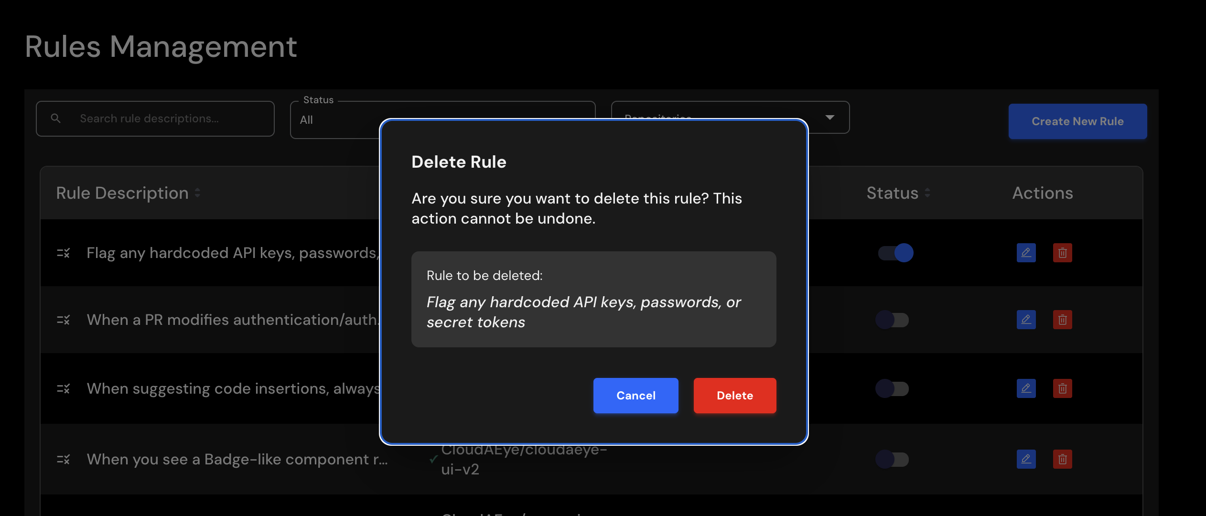This screenshot has height=516, width=1206.
Task: Click the sort icon on the Status column
Action: pyautogui.click(x=928, y=193)
